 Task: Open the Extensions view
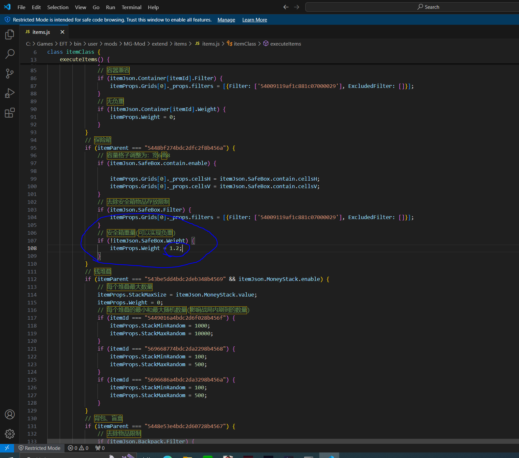pyautogui.click(x=10, y=113)
